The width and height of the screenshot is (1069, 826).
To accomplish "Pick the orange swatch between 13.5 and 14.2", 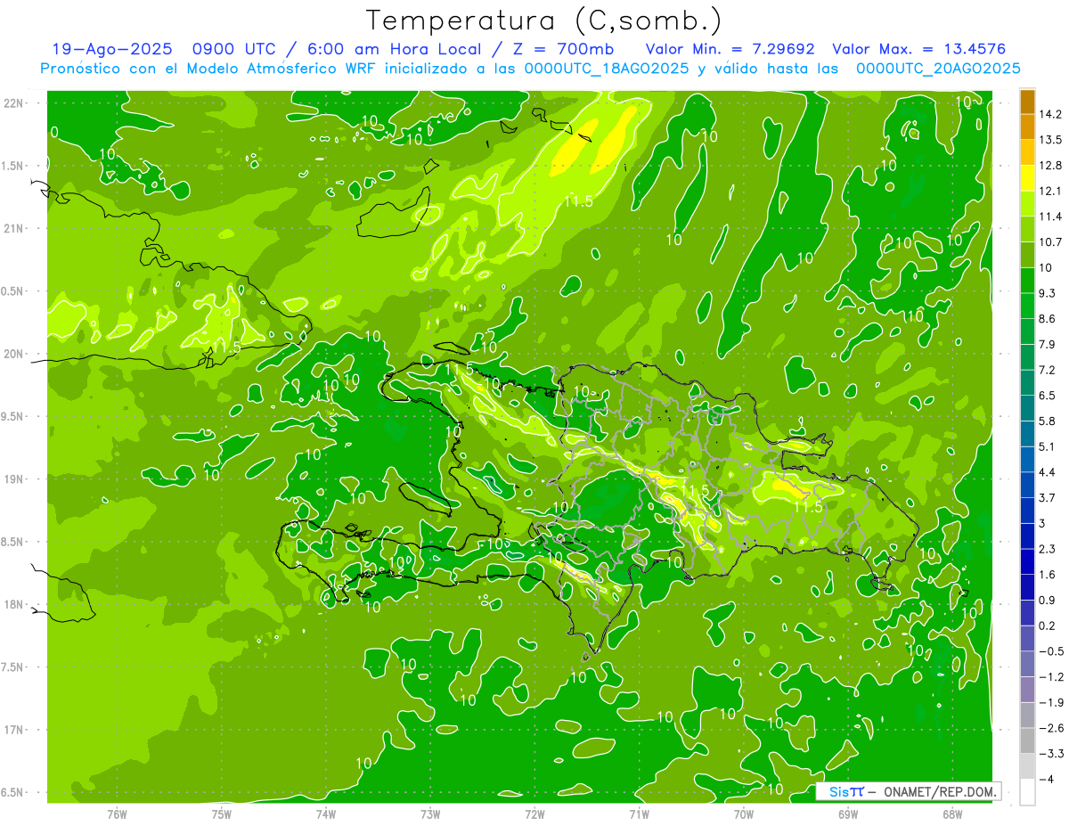I will coord(1027,127).
